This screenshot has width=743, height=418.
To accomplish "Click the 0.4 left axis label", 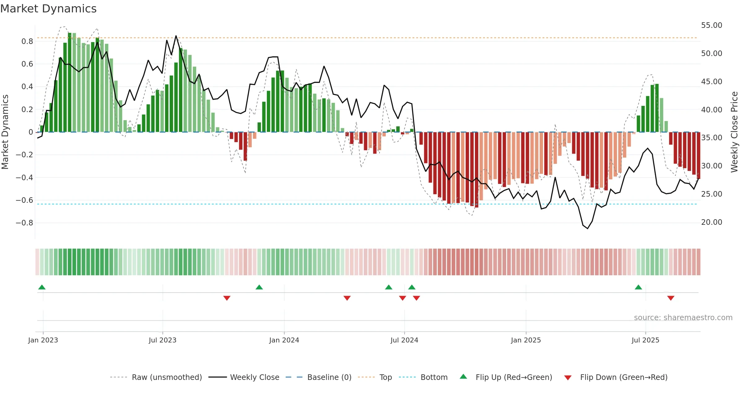I will (27, 87).
